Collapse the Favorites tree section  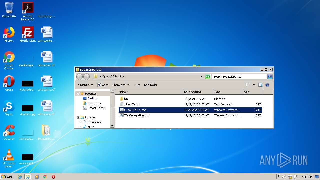(x=78, y=94)
